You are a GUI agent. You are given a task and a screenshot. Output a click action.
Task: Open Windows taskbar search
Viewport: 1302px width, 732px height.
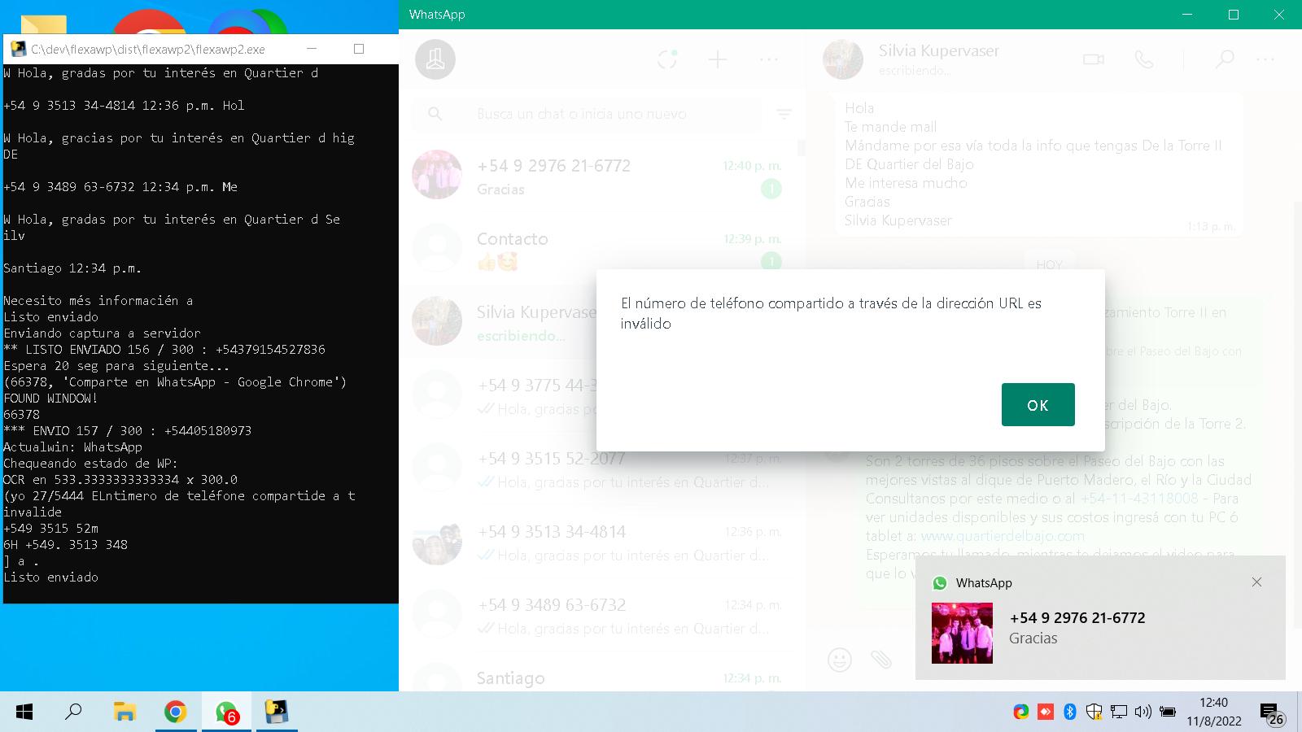74,712
